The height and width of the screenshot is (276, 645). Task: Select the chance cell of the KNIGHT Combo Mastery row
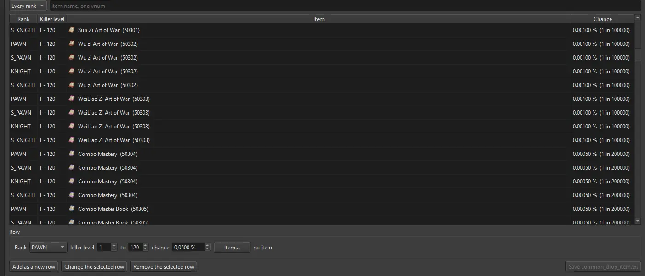pos(602,181)
